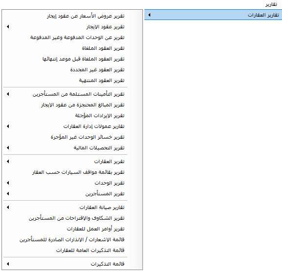The image size is (282, 271).
Task: Open تقرير خسائر الوحدات غير المؤجرة
Action: point(88,137)
